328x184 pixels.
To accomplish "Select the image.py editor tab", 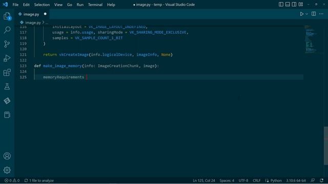I will click(31, 14).
